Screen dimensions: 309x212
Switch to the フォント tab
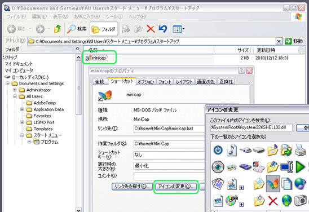coord(165,82)
